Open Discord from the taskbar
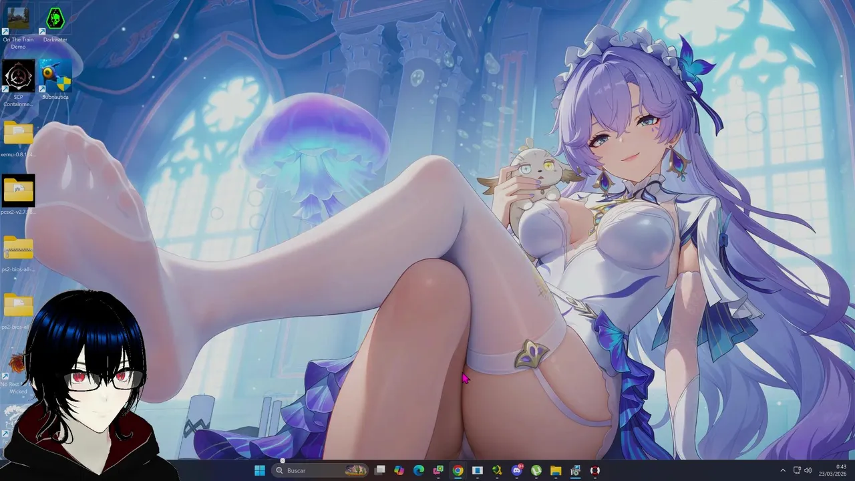The width and height of the screenshot is (855, 481). [x=516, y=470]
